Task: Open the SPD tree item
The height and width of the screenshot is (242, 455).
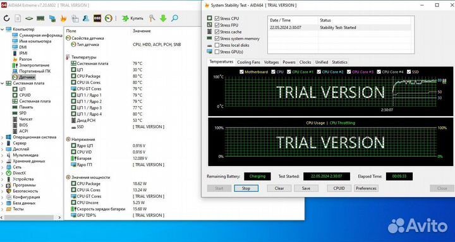Action: 23,113
